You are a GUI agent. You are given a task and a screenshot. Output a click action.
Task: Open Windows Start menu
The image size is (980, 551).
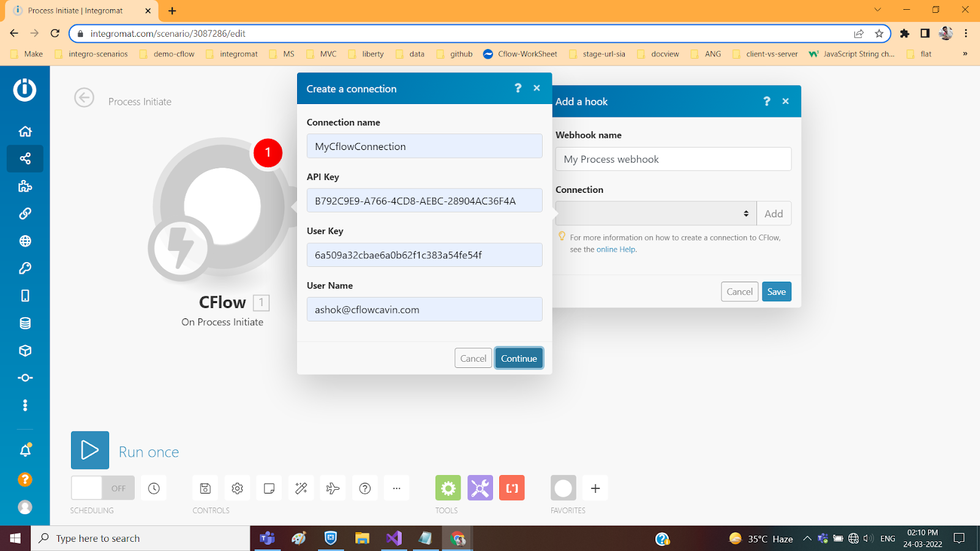click(x=15, y=538)
